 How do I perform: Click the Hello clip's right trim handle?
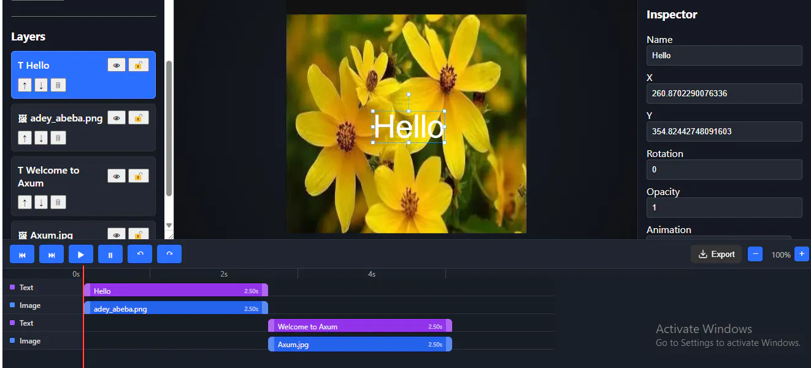tap(265, 291)
